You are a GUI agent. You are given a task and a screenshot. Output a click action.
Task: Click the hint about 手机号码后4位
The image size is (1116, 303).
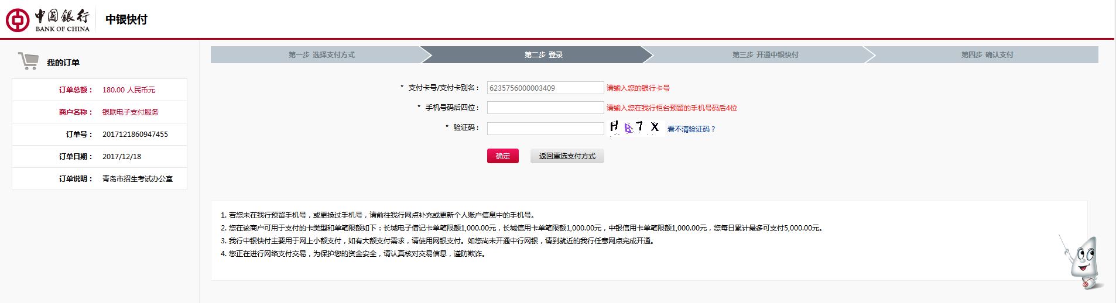(672, 108)
